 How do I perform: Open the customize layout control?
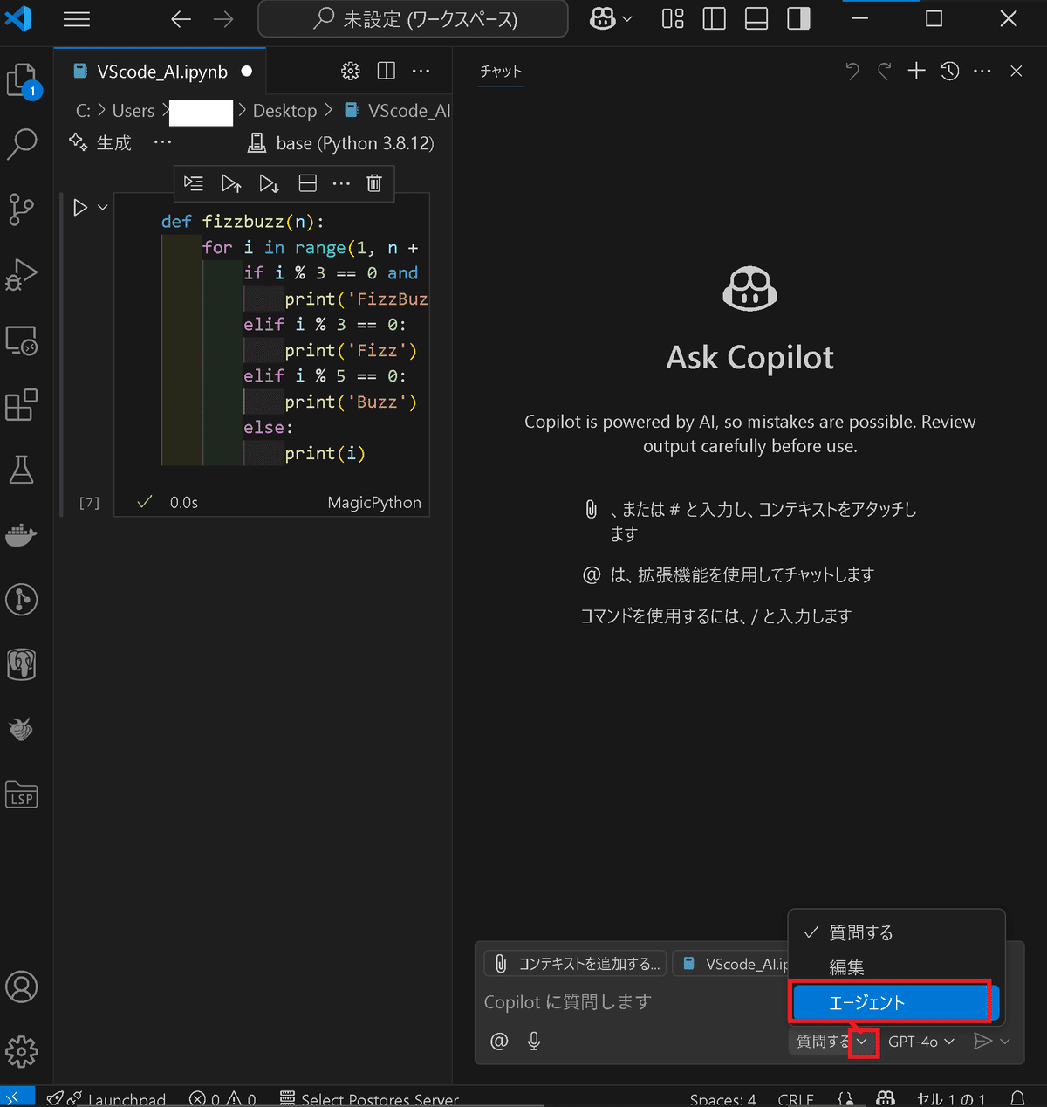[x=673, y=19]
